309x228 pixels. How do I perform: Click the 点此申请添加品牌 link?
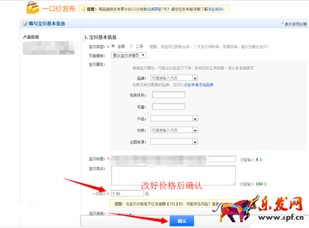pos(198,85)
